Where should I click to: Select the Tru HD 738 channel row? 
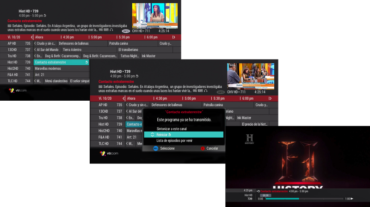(18, 56)
